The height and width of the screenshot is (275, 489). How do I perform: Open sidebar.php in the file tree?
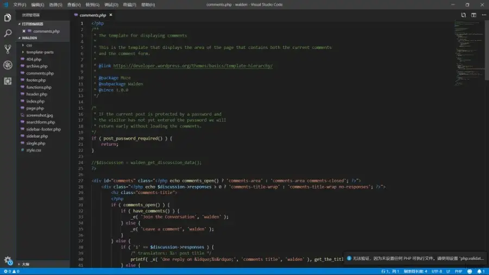(x=37, y=136)
